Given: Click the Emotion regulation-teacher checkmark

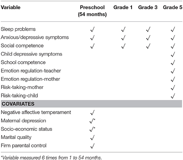Looking at the screenshot, I should (173, 71).
